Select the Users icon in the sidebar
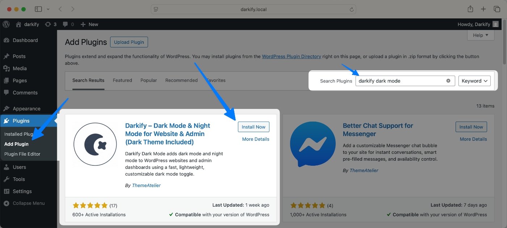The width and height of the screenshot is (507, 228). pos(7,167)
